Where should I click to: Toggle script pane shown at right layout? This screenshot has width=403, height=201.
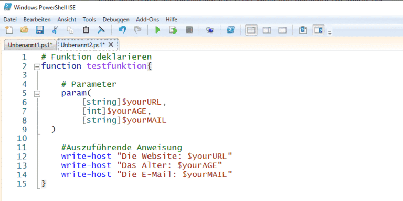point(267,30)
